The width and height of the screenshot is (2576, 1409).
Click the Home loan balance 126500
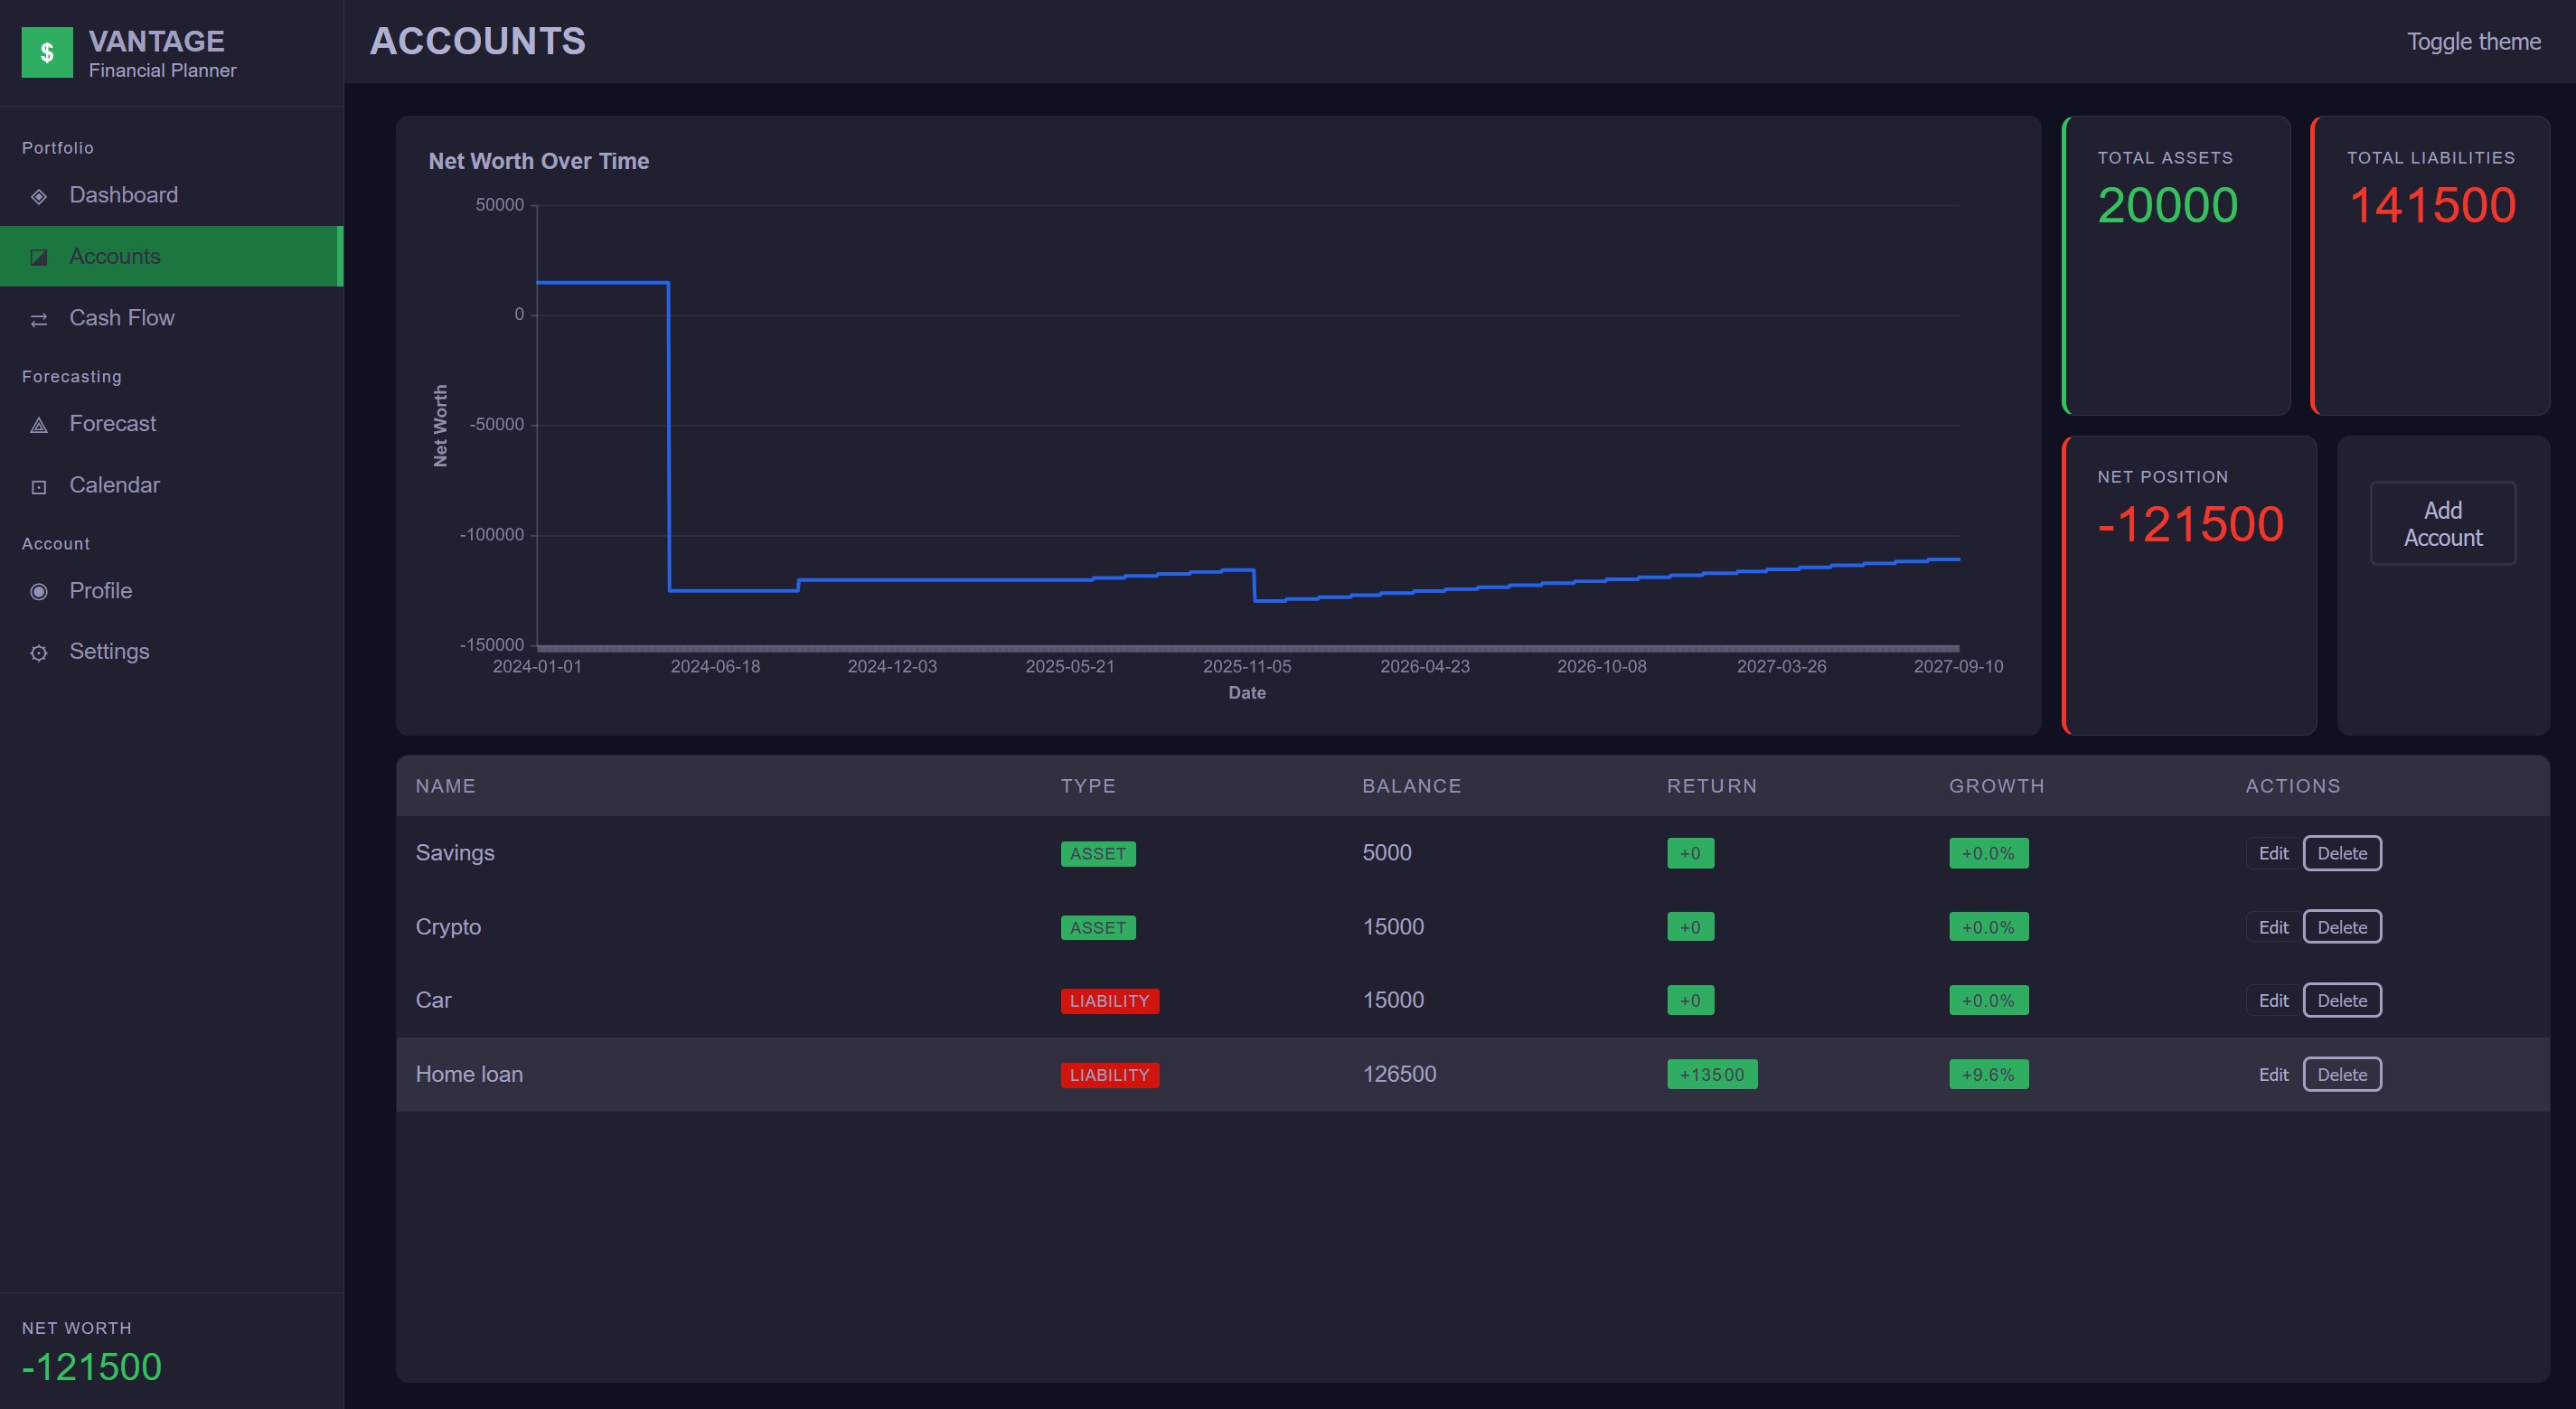click(1399, 1074)
